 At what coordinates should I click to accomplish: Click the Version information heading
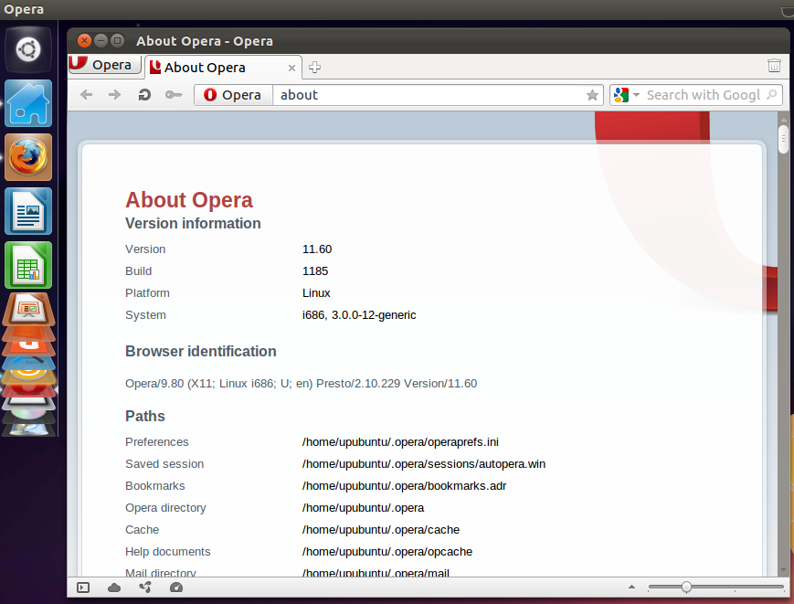193,223
